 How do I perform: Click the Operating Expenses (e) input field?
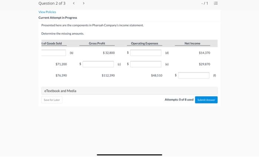[x=146, y=64]
